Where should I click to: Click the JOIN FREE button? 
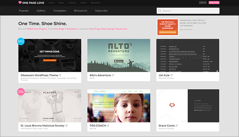(214, 3)
